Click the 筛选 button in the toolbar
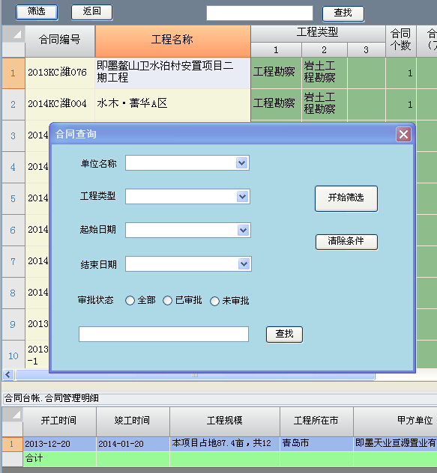 pyautogui.click(x=37, y=12)
